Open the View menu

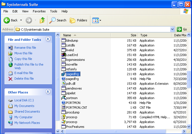coord(25,11)
